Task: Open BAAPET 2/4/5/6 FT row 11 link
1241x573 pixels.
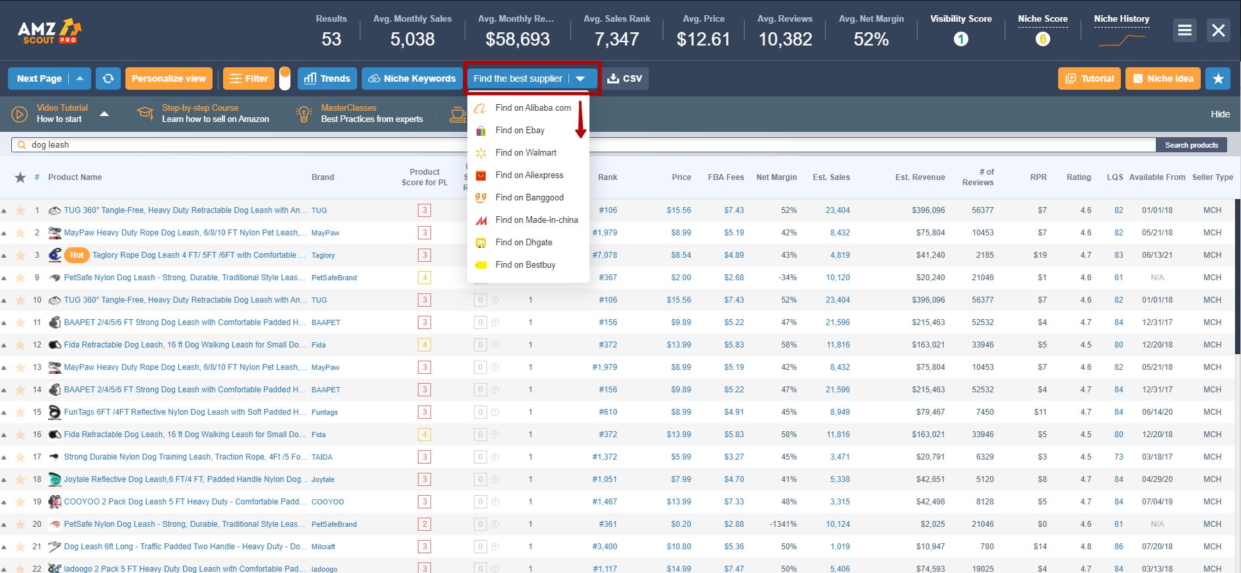Action: tap(185, 322)
